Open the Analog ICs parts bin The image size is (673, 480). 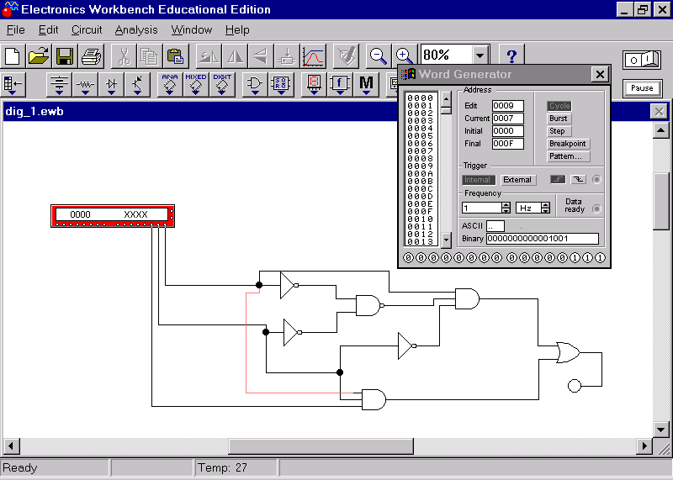(x=170, y=85)
